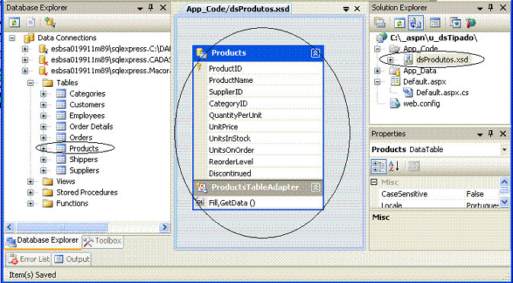
Task: Expand the Suppliers table node
Action: [43, 170]
